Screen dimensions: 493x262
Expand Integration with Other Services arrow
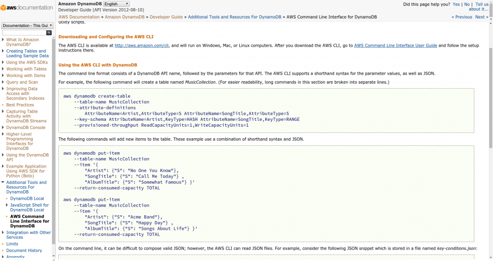click(x=3, y=233)
